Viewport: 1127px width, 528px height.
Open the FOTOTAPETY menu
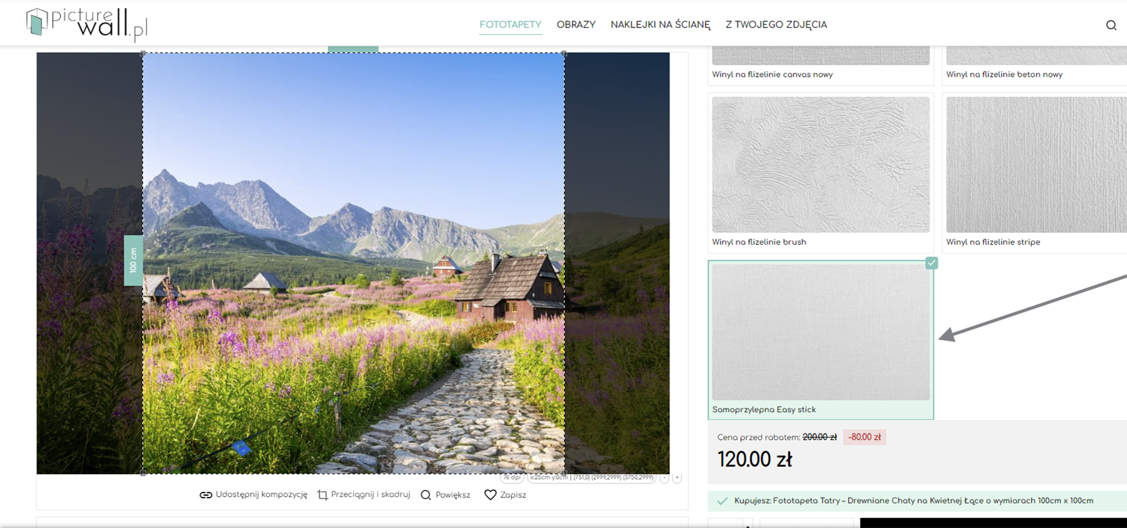tap(510, 25)
